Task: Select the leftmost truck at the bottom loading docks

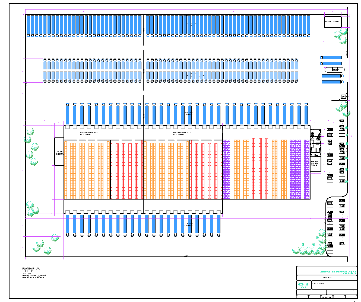Action: 68,225
